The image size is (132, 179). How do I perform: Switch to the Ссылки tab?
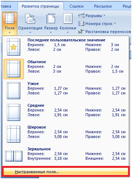76,6
